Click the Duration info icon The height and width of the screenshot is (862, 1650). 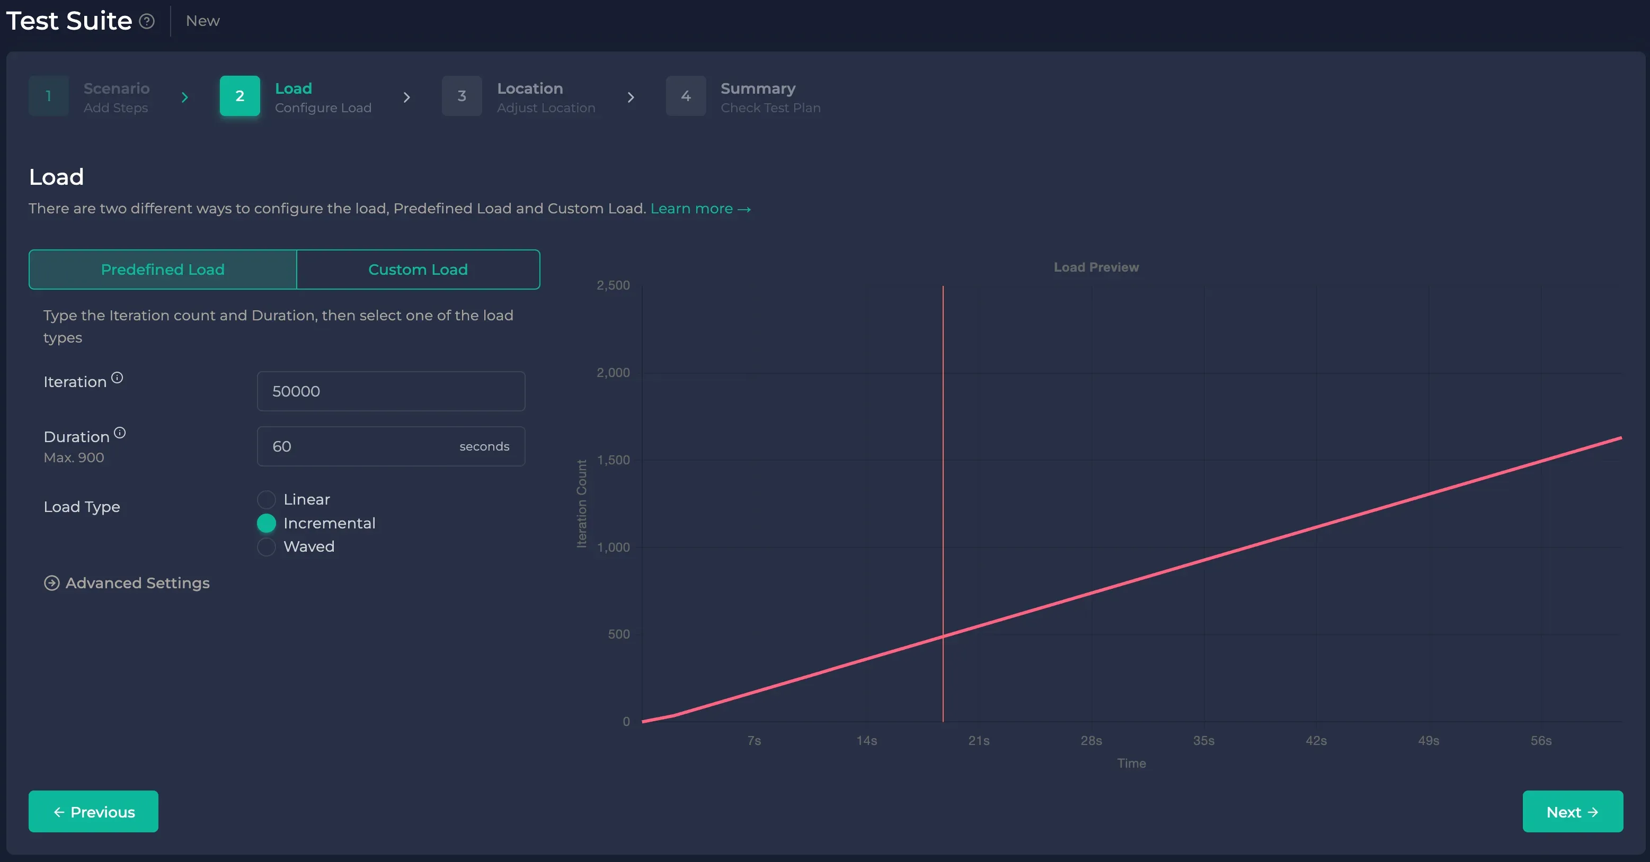(x=120, y=433)
